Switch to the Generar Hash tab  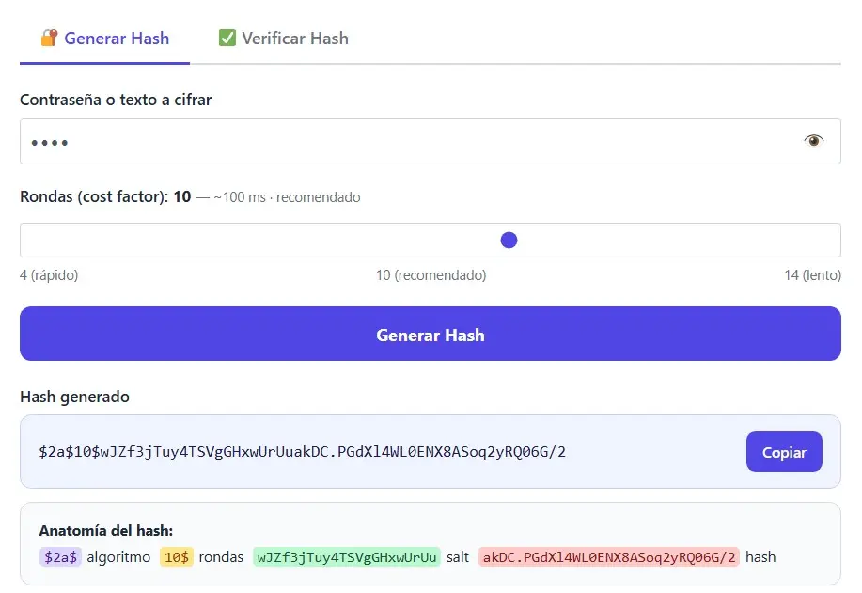104,38
